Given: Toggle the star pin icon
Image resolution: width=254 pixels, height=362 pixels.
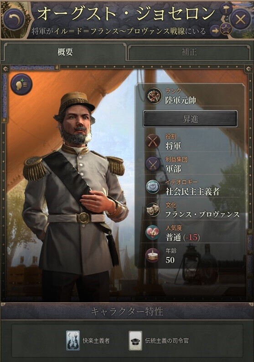Looking at the screenshot, I should click(x=226, y=29).
